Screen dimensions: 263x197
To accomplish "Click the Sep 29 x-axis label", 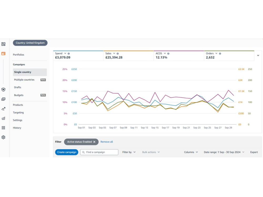I will [x=228, y=128].
